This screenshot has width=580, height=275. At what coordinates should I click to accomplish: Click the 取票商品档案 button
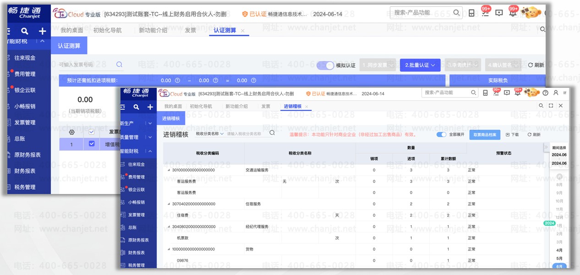click(x=485, y=135)
